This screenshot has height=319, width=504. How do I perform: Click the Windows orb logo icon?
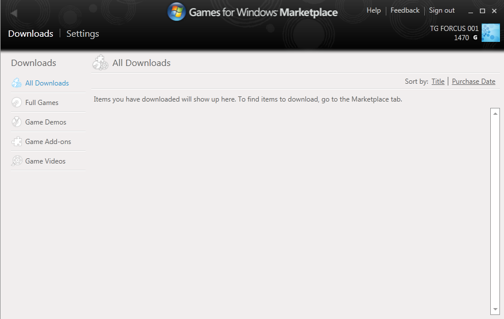(176, 11)
